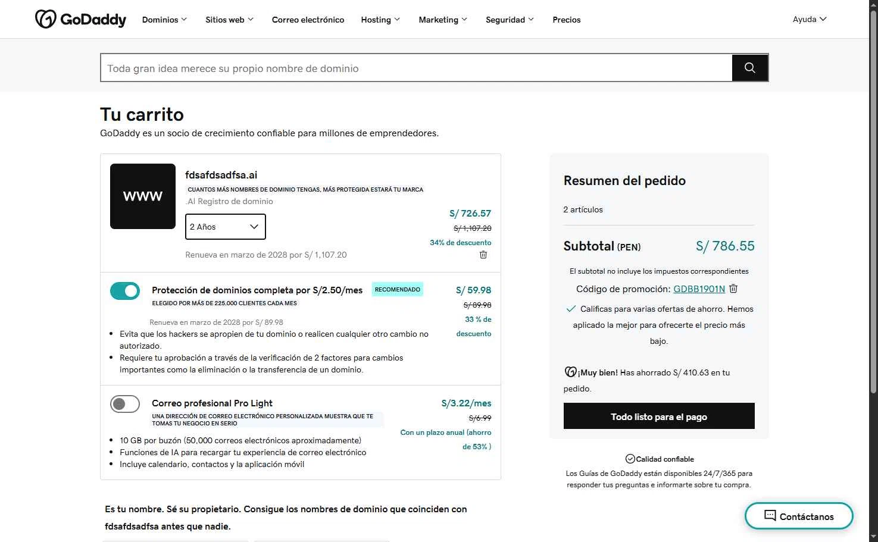This screenshot has height=542, width=878.
Task: Enable Correo profesional Pro Light toggle
Action: [x=125, y=404]
